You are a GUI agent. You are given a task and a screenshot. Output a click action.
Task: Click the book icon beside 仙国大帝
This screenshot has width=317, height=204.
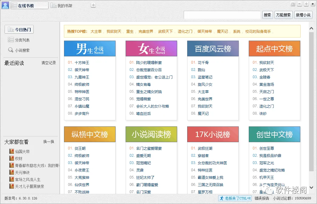click(12, 151)
